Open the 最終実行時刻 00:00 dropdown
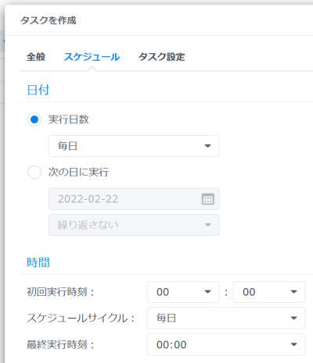This screenshot has height=363, width=313. (226, 345)
